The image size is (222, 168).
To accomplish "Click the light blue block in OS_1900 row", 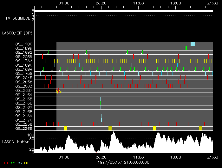I will click(193, 44).
